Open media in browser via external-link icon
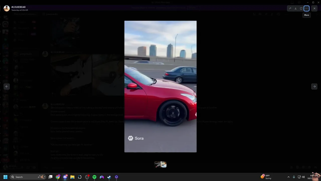Screen dimensions: 321x181 [x=301, y=8]
